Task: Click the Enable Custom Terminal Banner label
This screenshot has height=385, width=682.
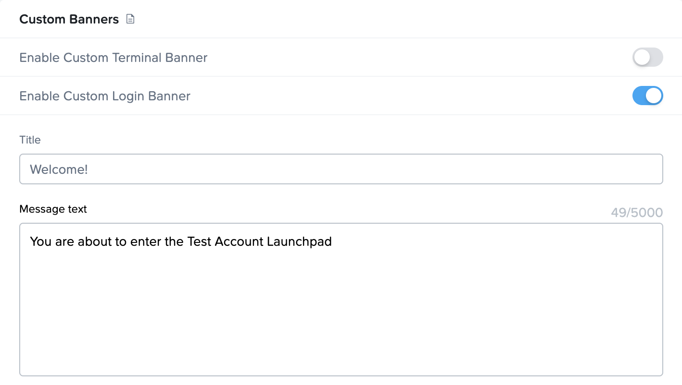Action: click(x=113, y=57)
